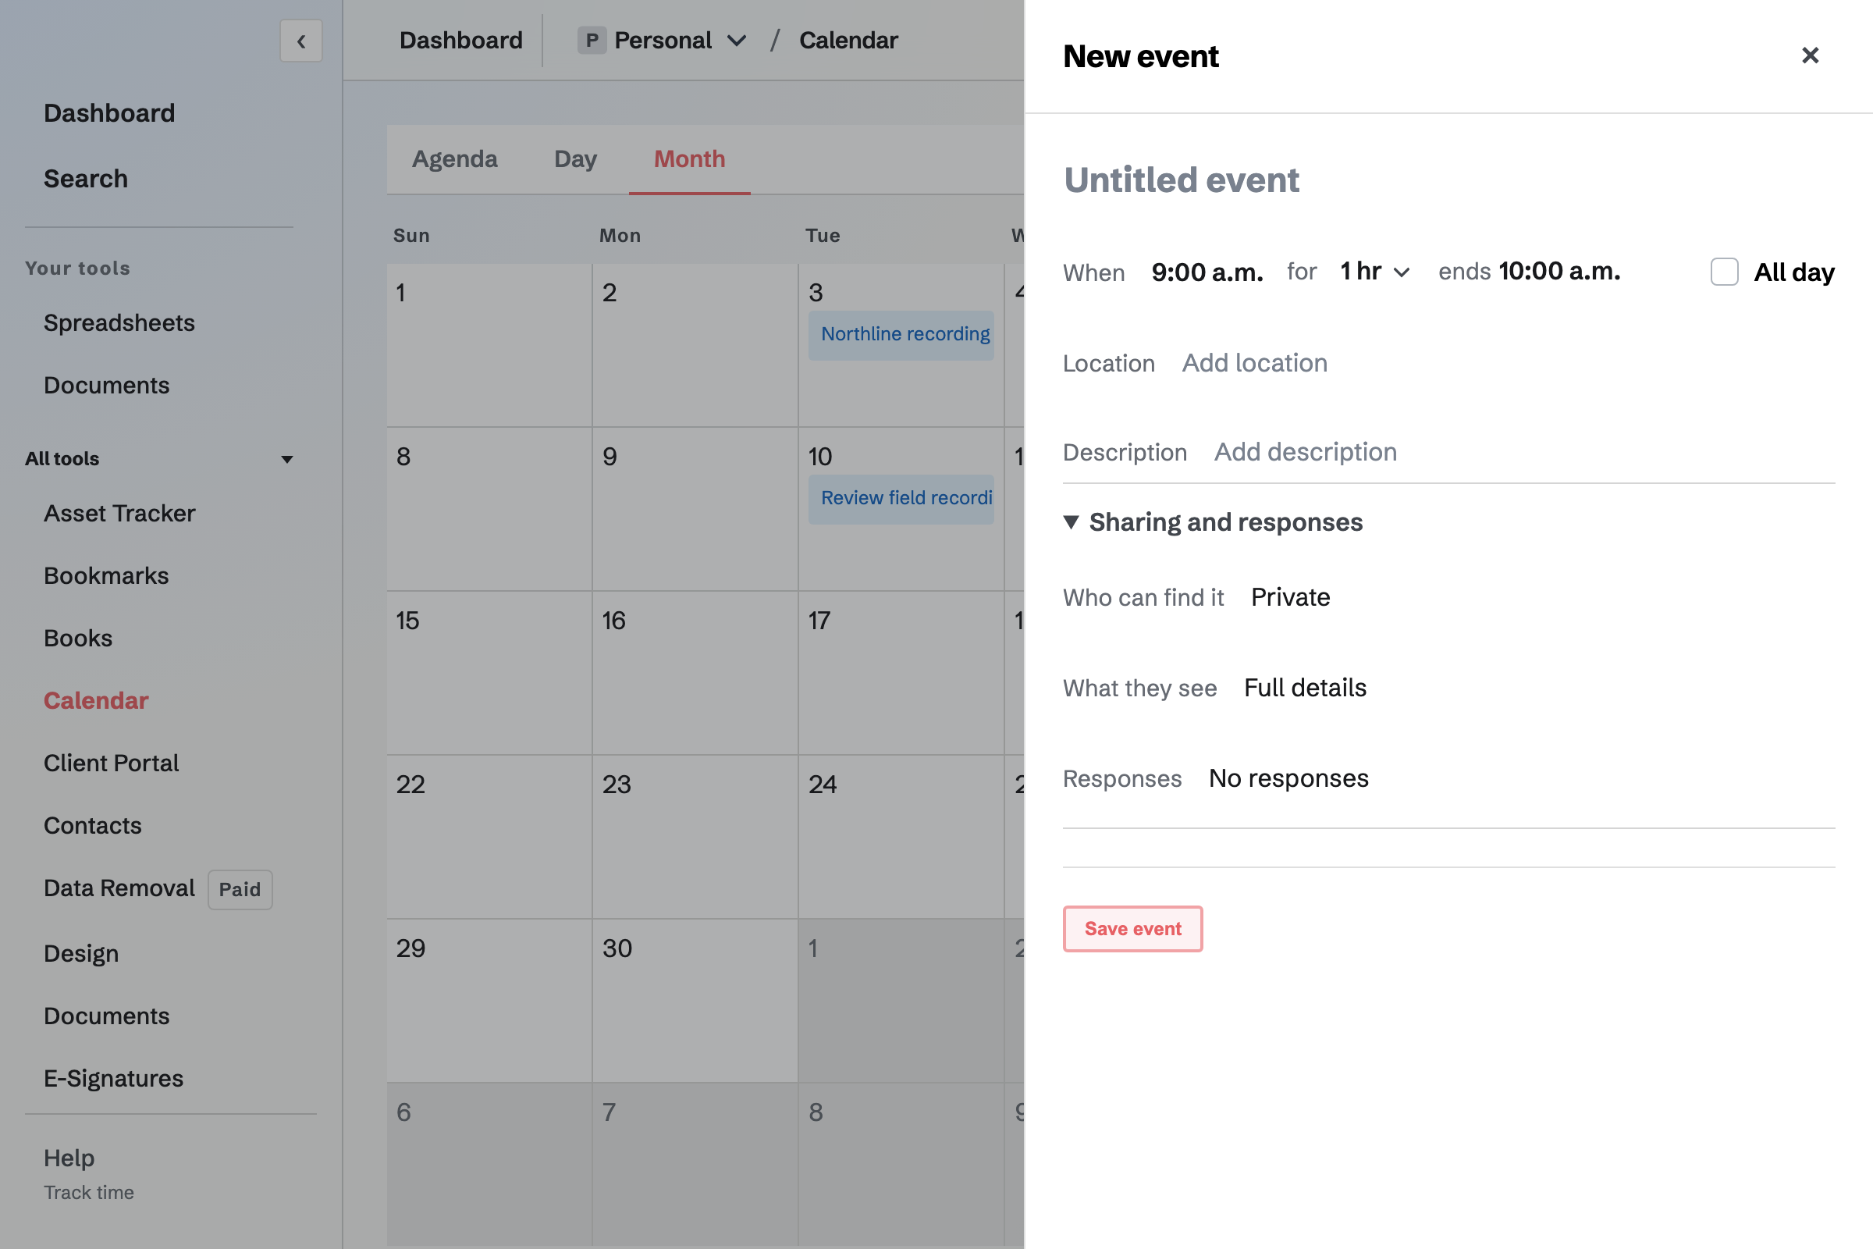Open the Northline recording event

[x=901, y=335]
